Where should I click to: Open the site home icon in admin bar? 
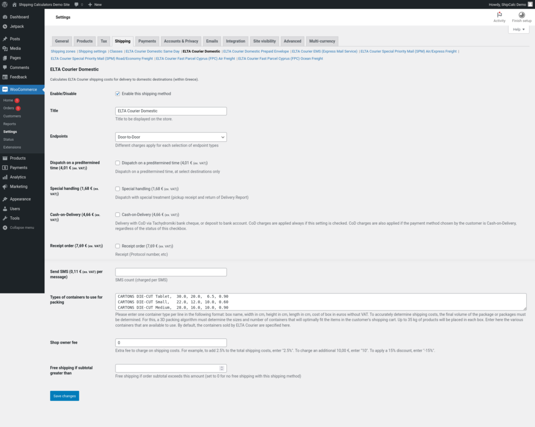(x=14, y=4)
